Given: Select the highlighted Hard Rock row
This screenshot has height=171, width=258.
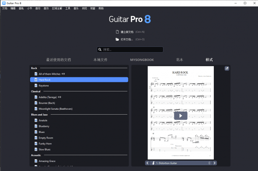Looking at the screenshot, I should [x=79, y=80].
